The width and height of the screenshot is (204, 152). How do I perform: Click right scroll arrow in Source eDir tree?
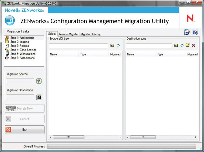[120, 137]
